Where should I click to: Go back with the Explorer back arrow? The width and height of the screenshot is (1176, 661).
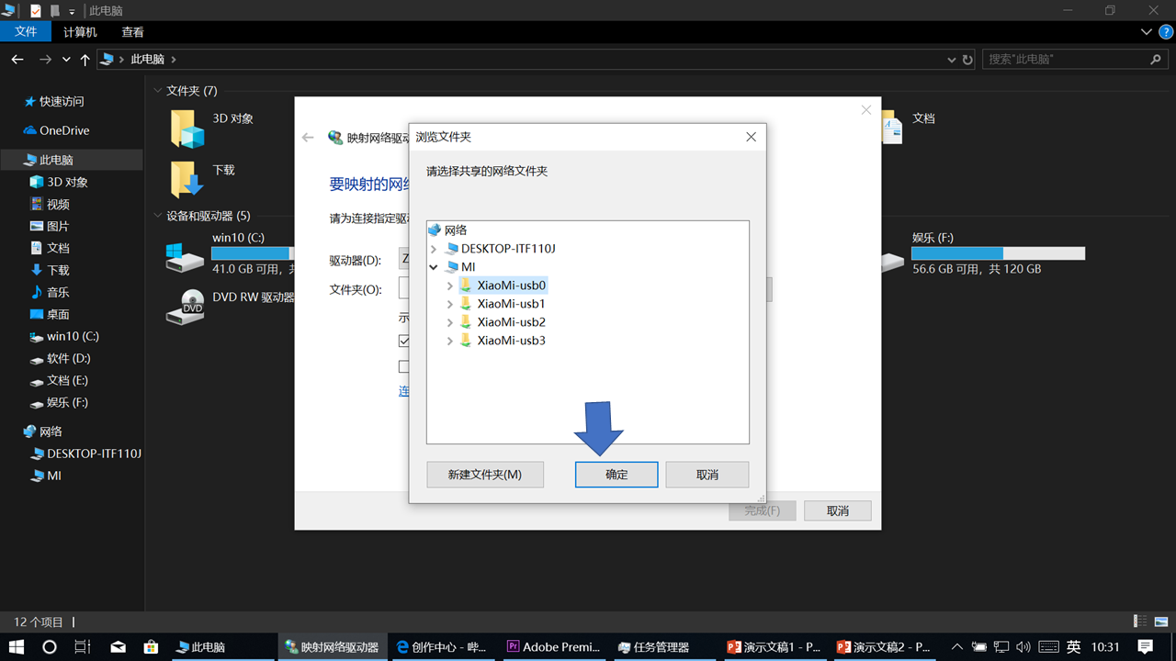click(17, 59)
